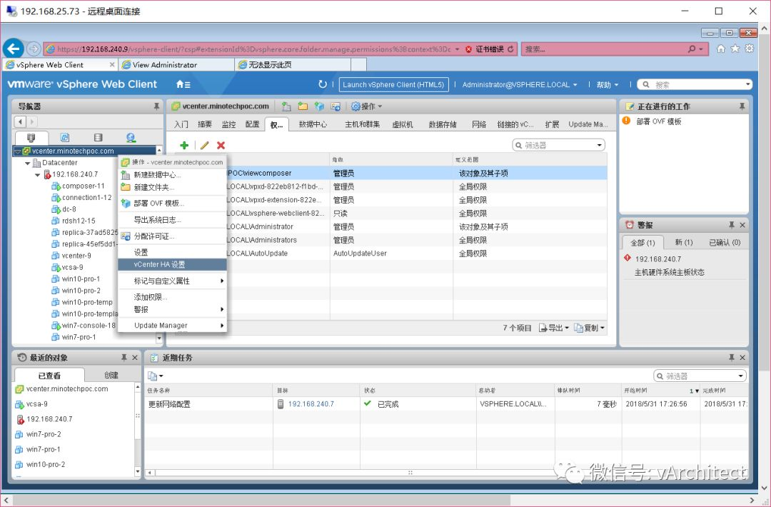The height and width of the screenshot is (507, 771).
Task: Click Launch vSphere Client (HTML5) button
Action: (x=393, y=84)
